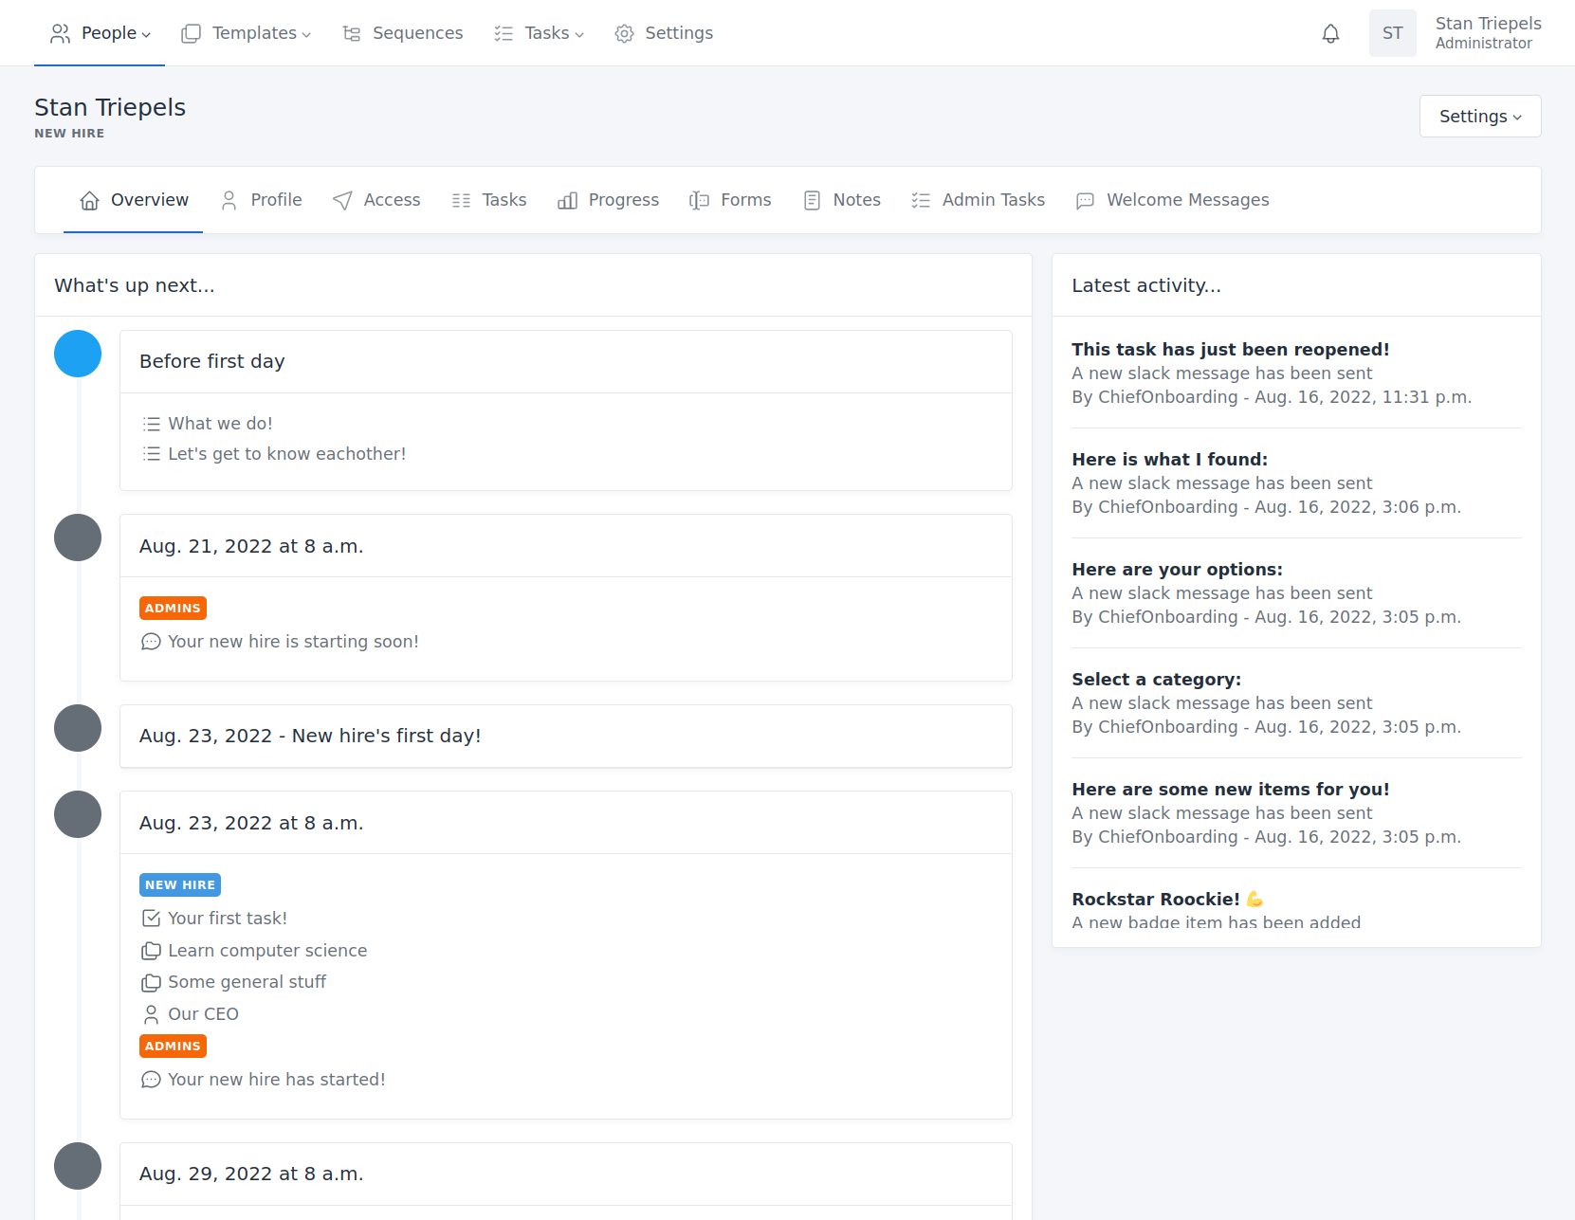Click 'Rockstar Roockie!' badge activity
The height and width of the screenshot is (1220, 1575).
coord(1167,900)
